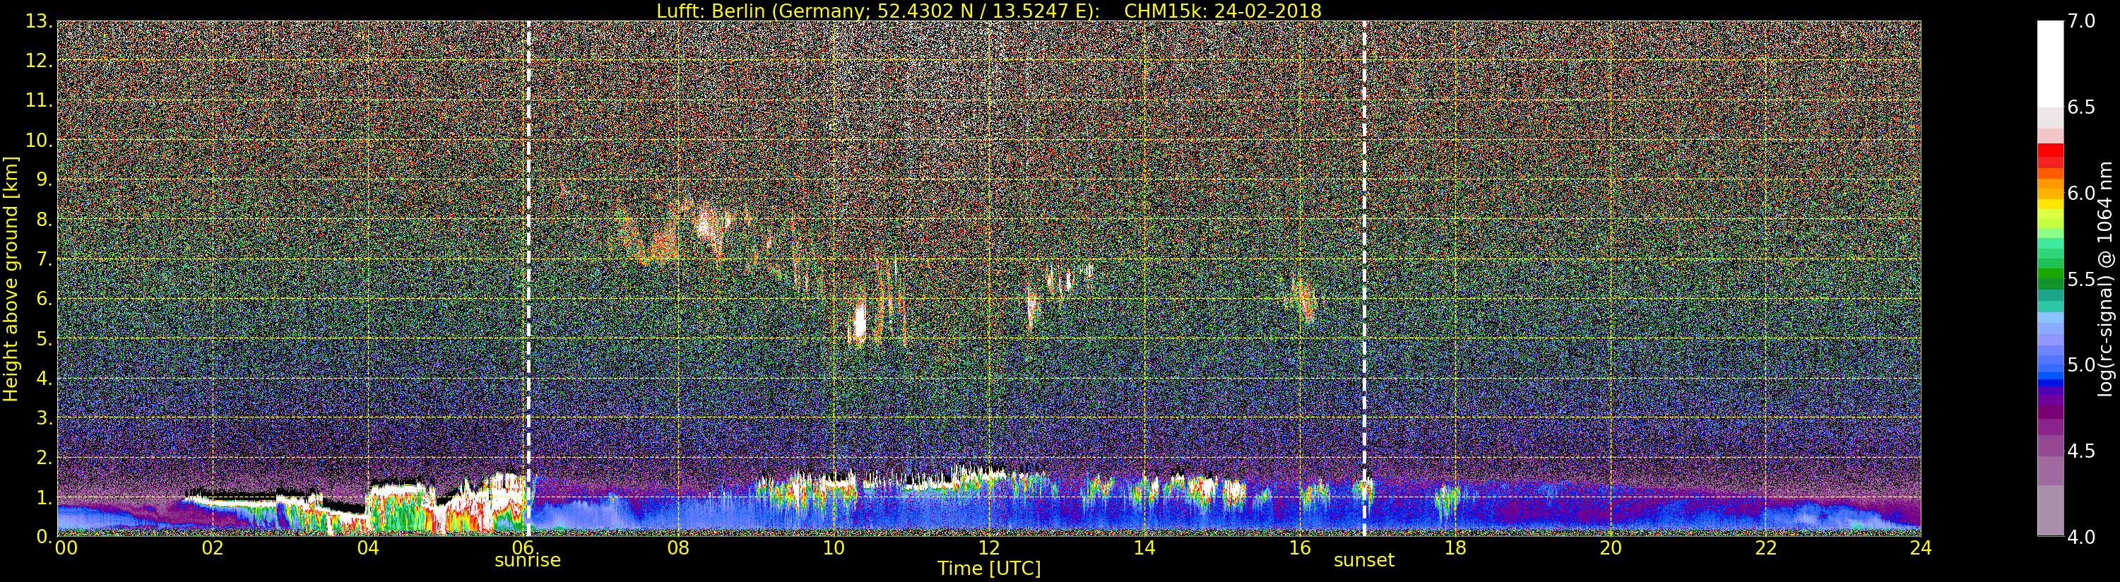Click the height axis tick '0.'

coord(43,537)
